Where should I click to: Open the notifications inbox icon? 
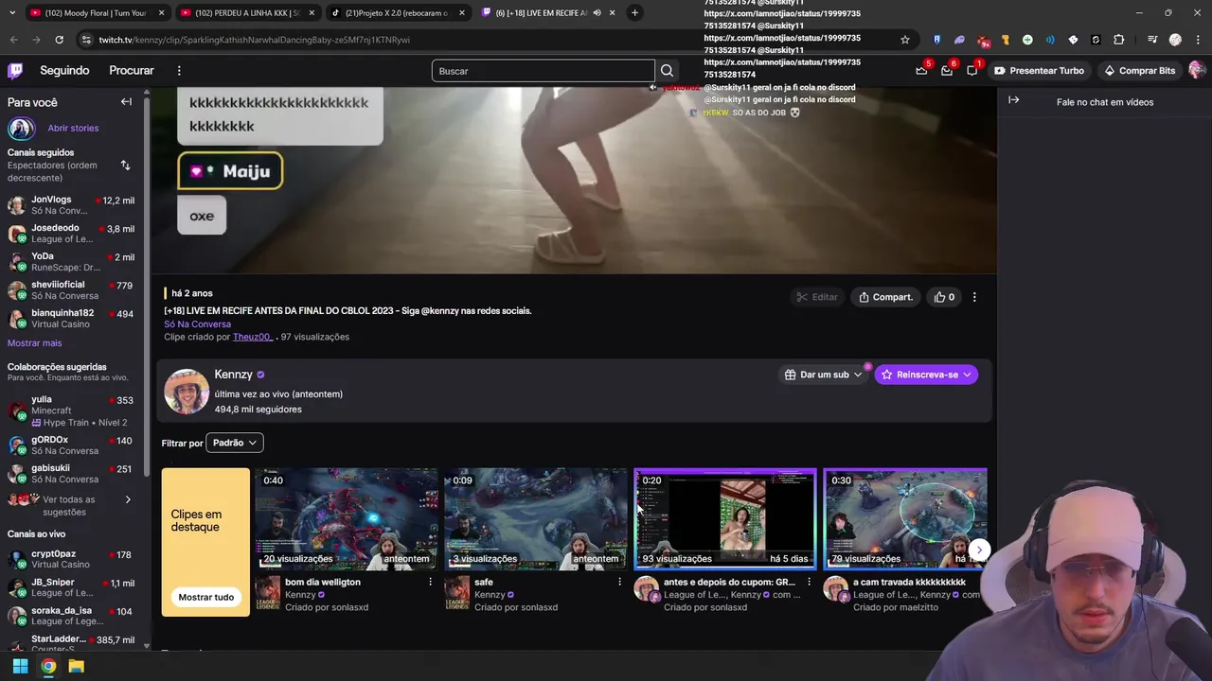click(947, 71)
